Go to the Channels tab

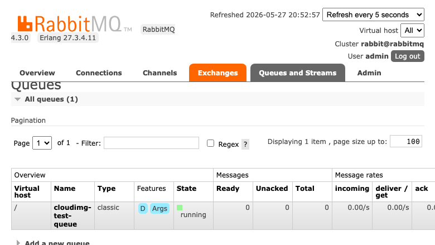(x=160, y=73)
